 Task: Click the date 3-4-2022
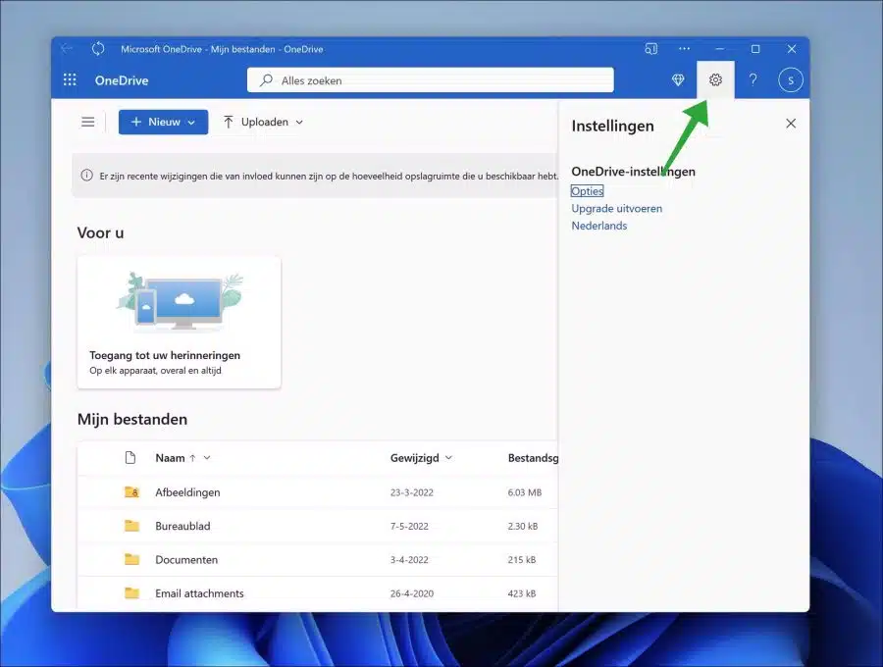click(x=409, y=560)
